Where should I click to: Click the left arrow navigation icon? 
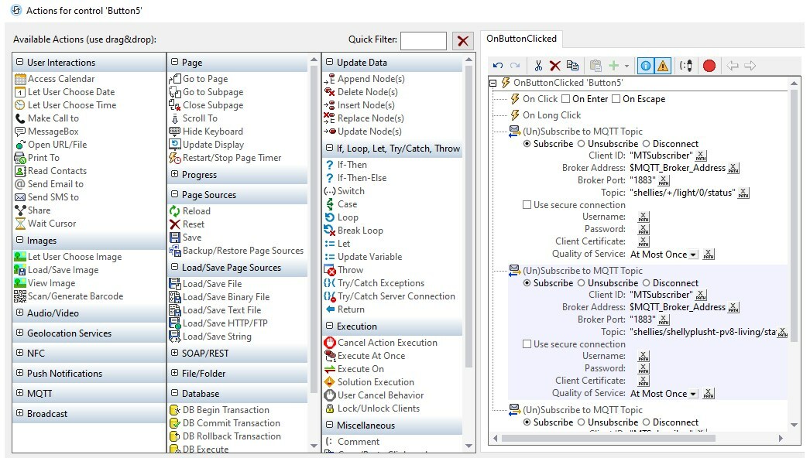point(733,66)
